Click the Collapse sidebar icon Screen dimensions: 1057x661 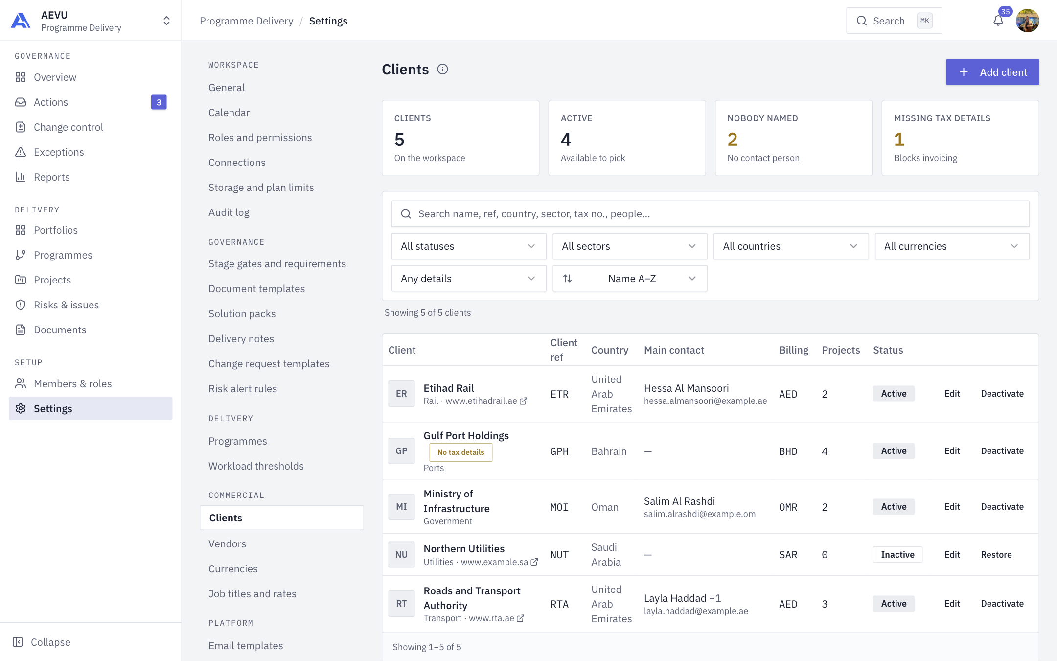tap(18, 642)
